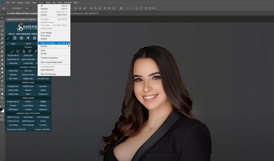274x161 pixels.
Task: Click the Surface Blur button
Action: (28, 55)
